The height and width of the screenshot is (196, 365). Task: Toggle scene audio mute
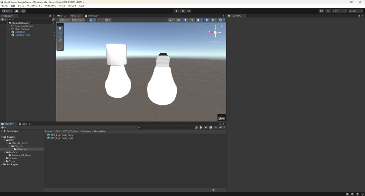click(x=192, y=20)
